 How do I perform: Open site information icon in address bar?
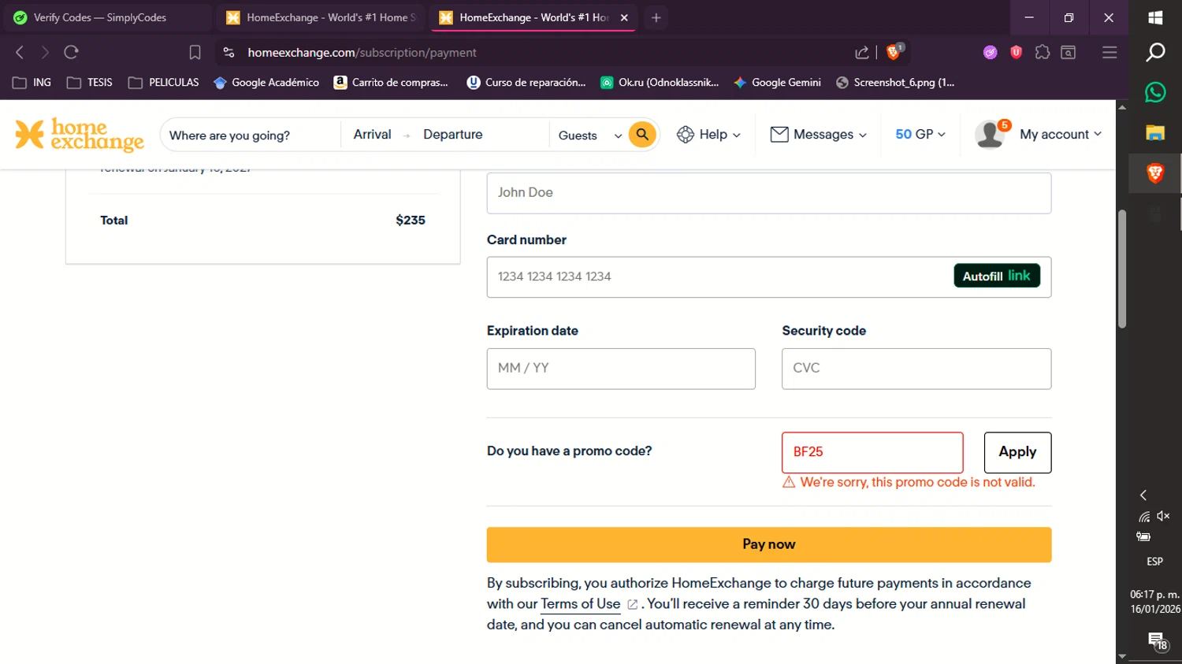pos(229,52)
